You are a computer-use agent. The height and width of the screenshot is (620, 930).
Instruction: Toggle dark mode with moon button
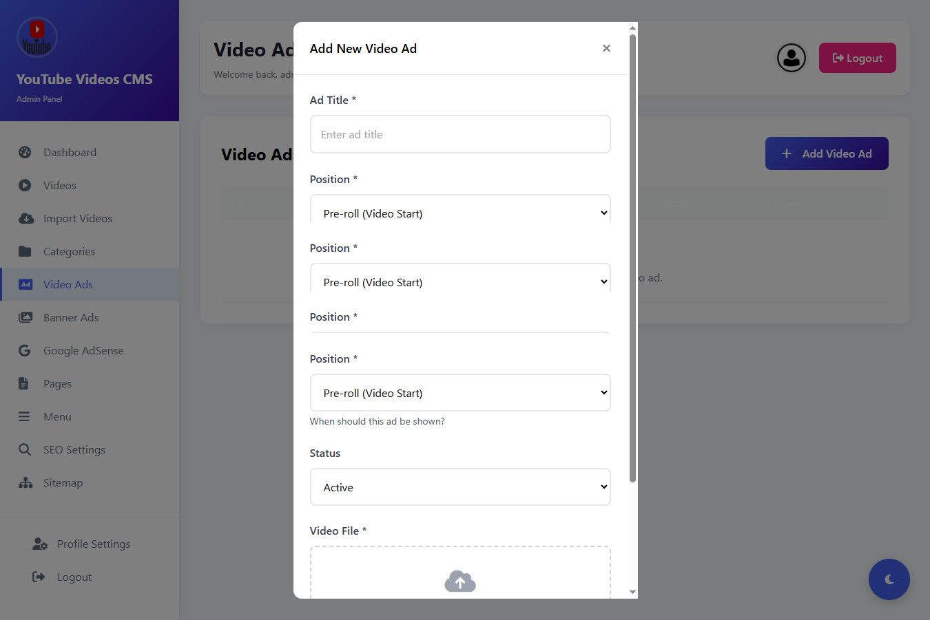[x=889, y=579]
